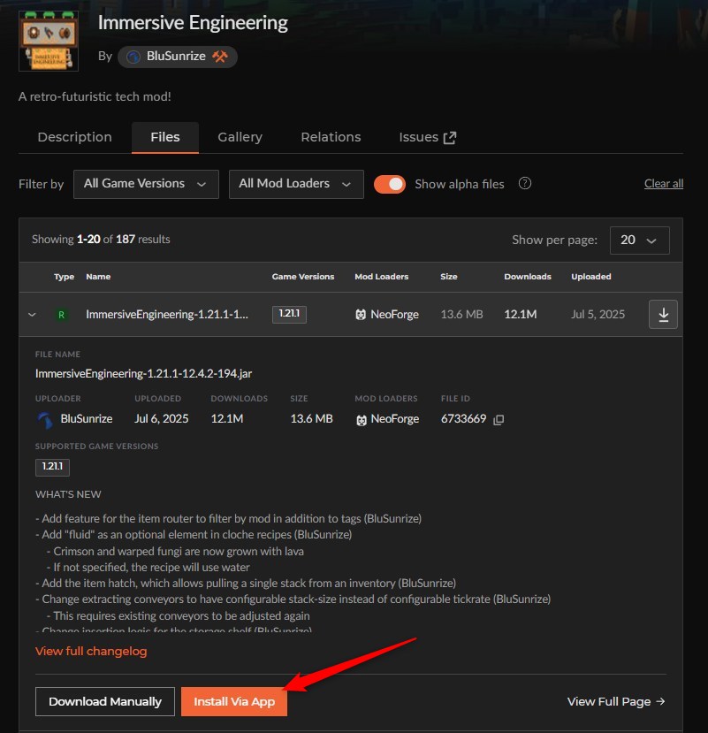
Task: Click the Size column header
Action: click(x=449, y=277)
